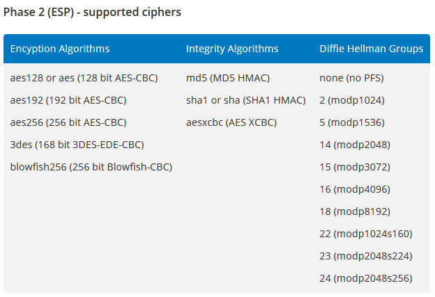Select the 18 (modp8192) group
This screenshot has height=297, width=435.
coord(355,211)
